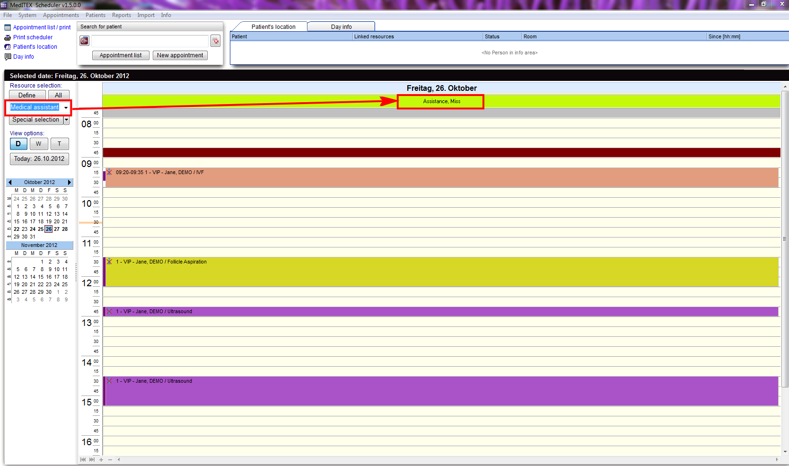
Task: Click the Special selection button
Action: click(36, 120)
